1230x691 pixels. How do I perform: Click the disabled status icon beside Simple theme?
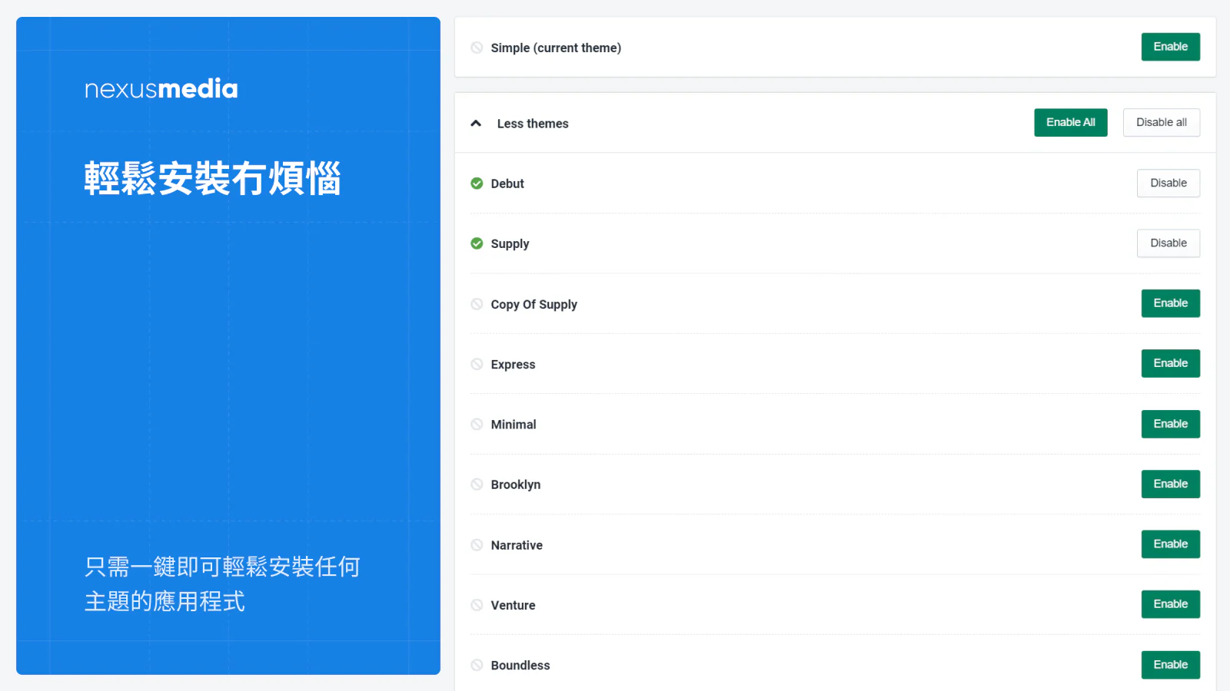click(x=477, y=48)
